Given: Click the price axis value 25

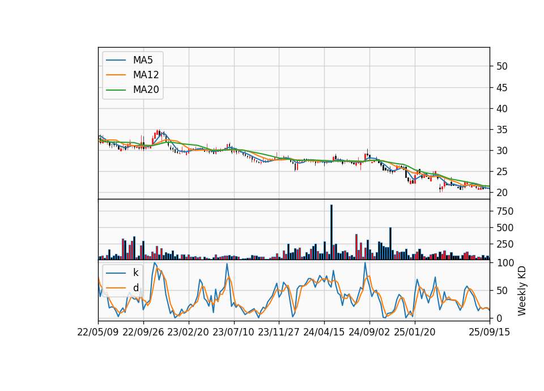Looking at the screenshot, I should [x=501, y=172].
